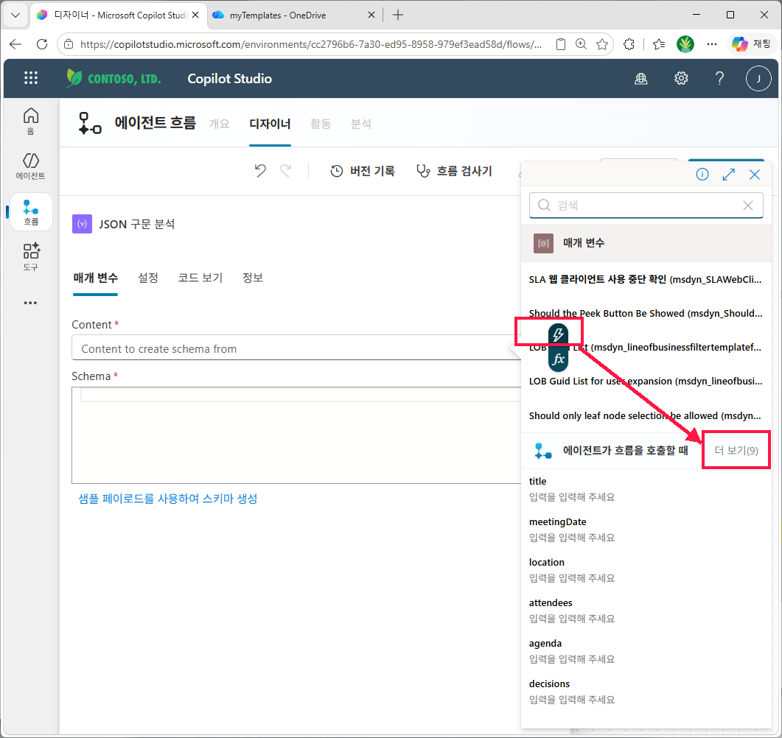The width and height of the screenshot is (782, 738).
Task: Close the dynamic content panel
Action: tap(755, 175)
